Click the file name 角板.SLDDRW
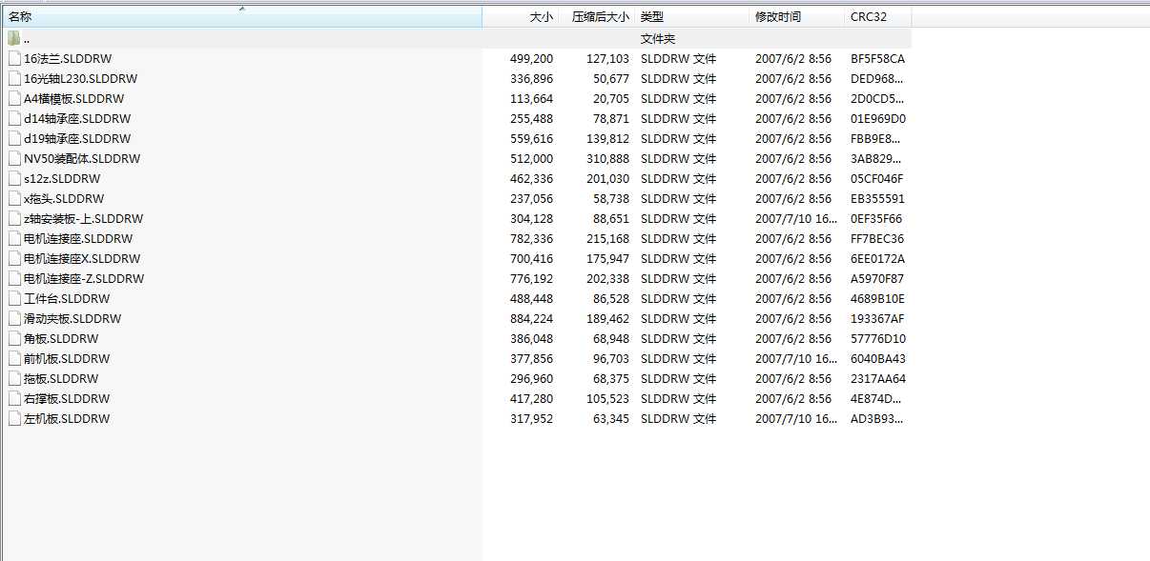1150x561 pixels. pos(61,338)
